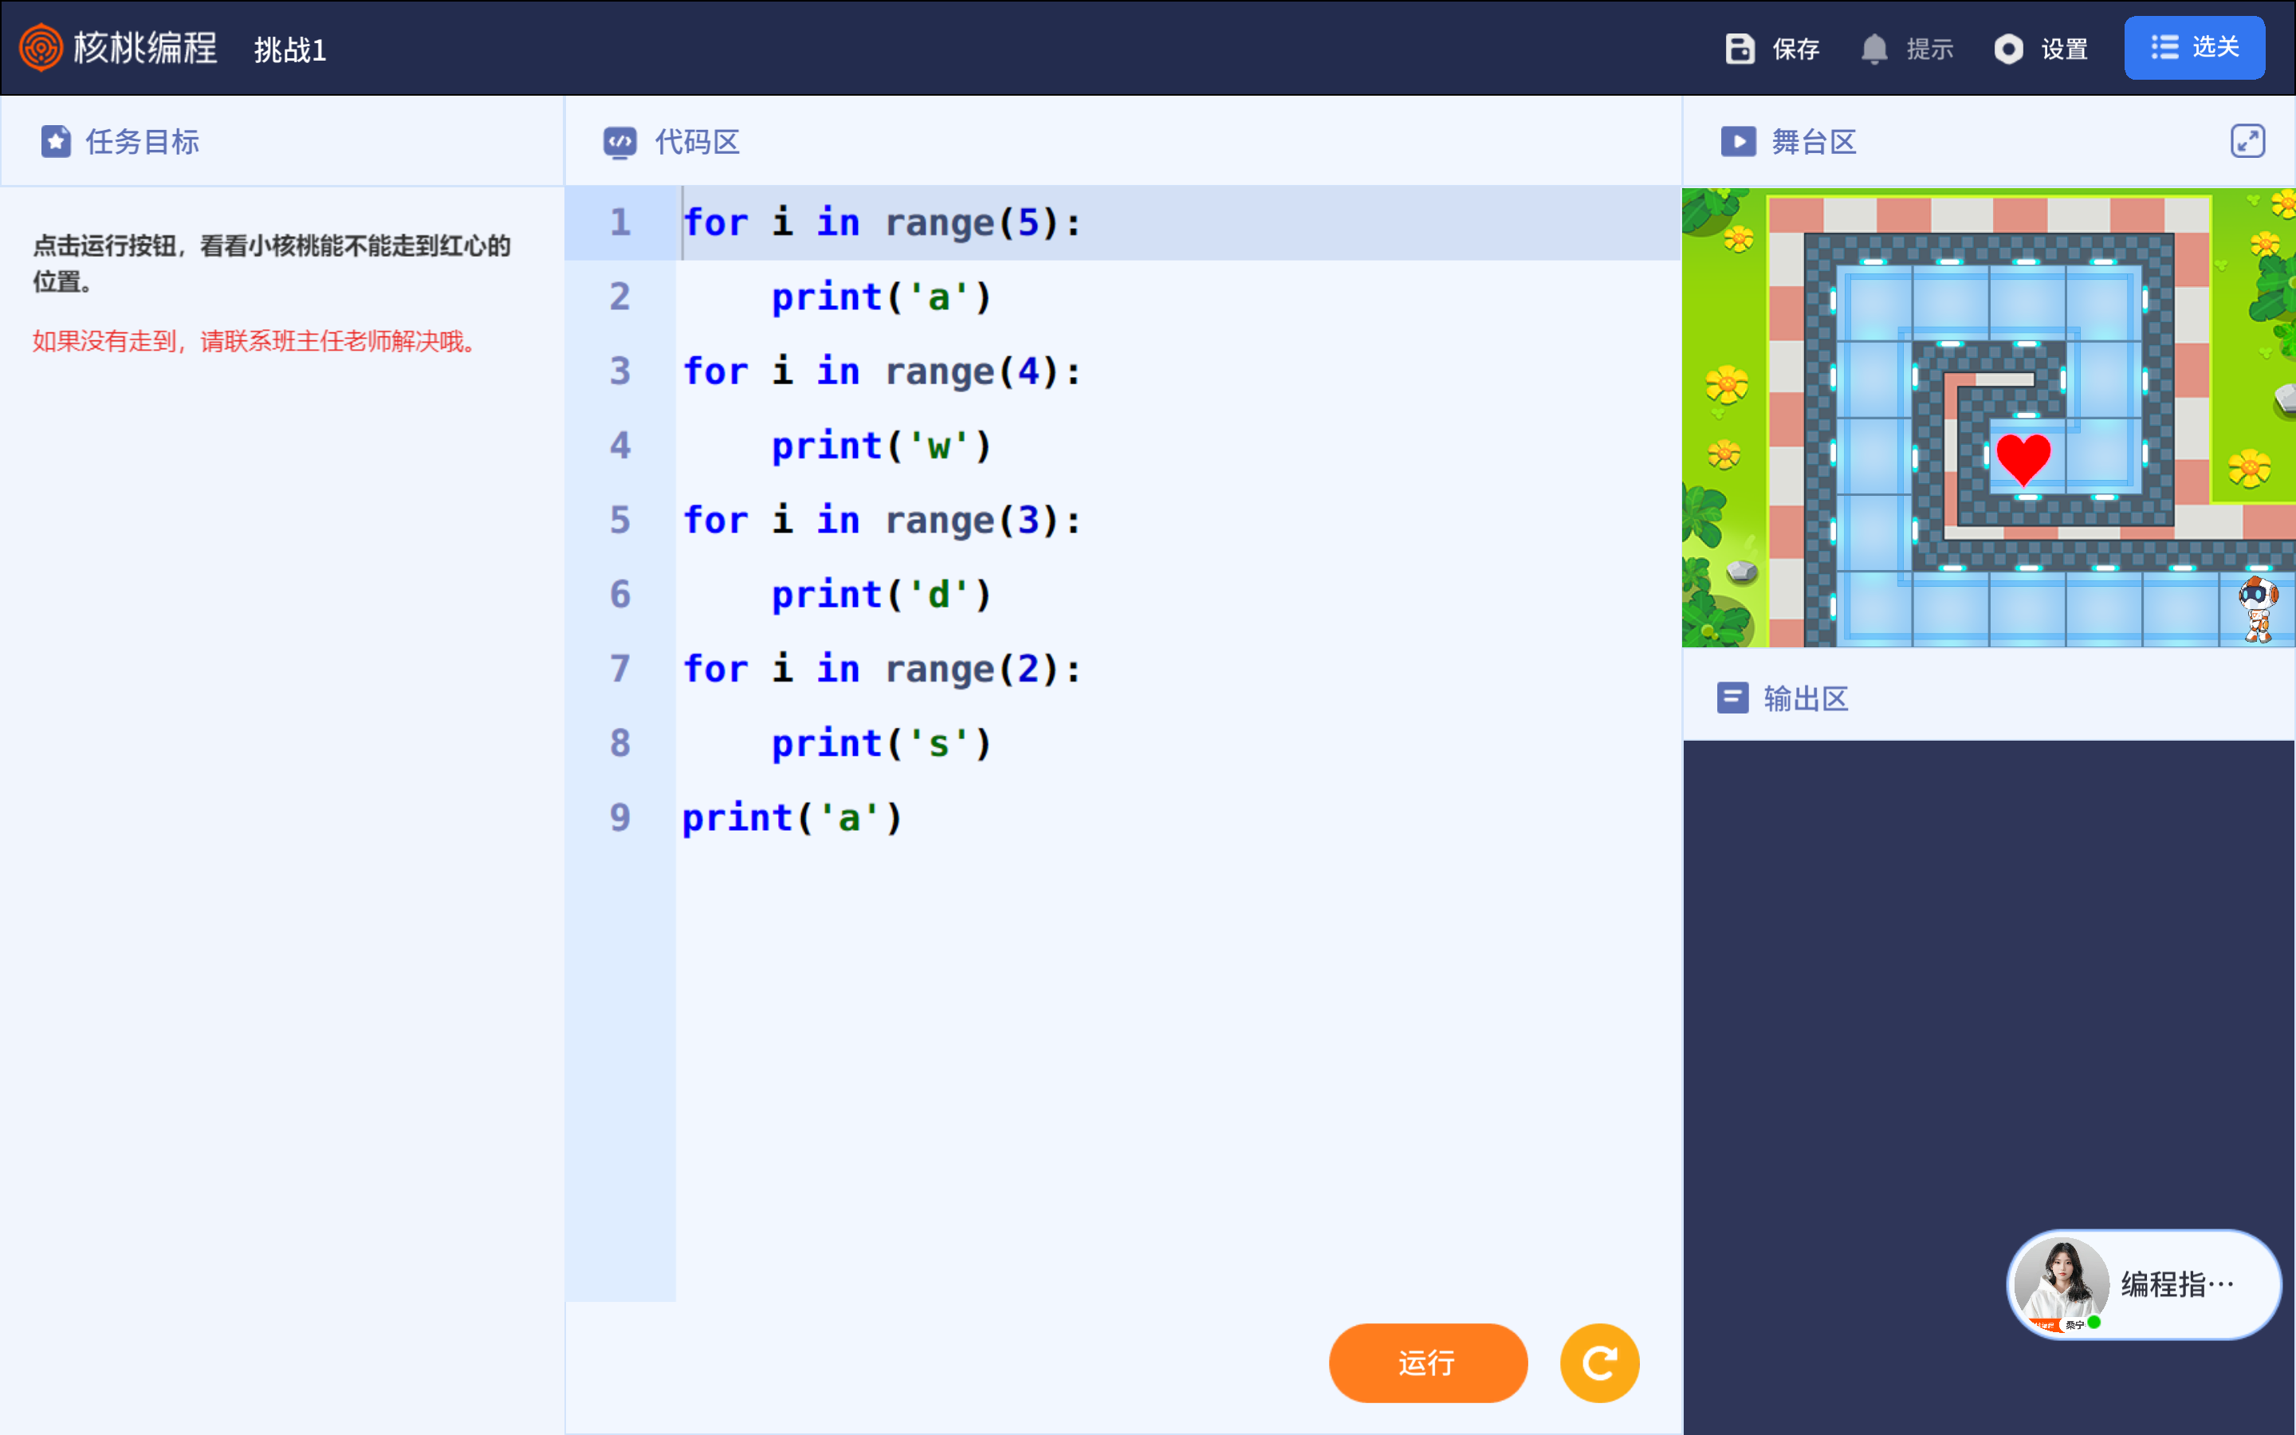
Task: Open the 编程指… tutor chat bubble
Action: coord(2143,1284)
